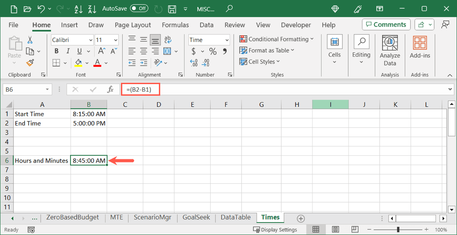The image size is (457, 235).
Task: Click the New workbook icon
Action: [14, 9]
